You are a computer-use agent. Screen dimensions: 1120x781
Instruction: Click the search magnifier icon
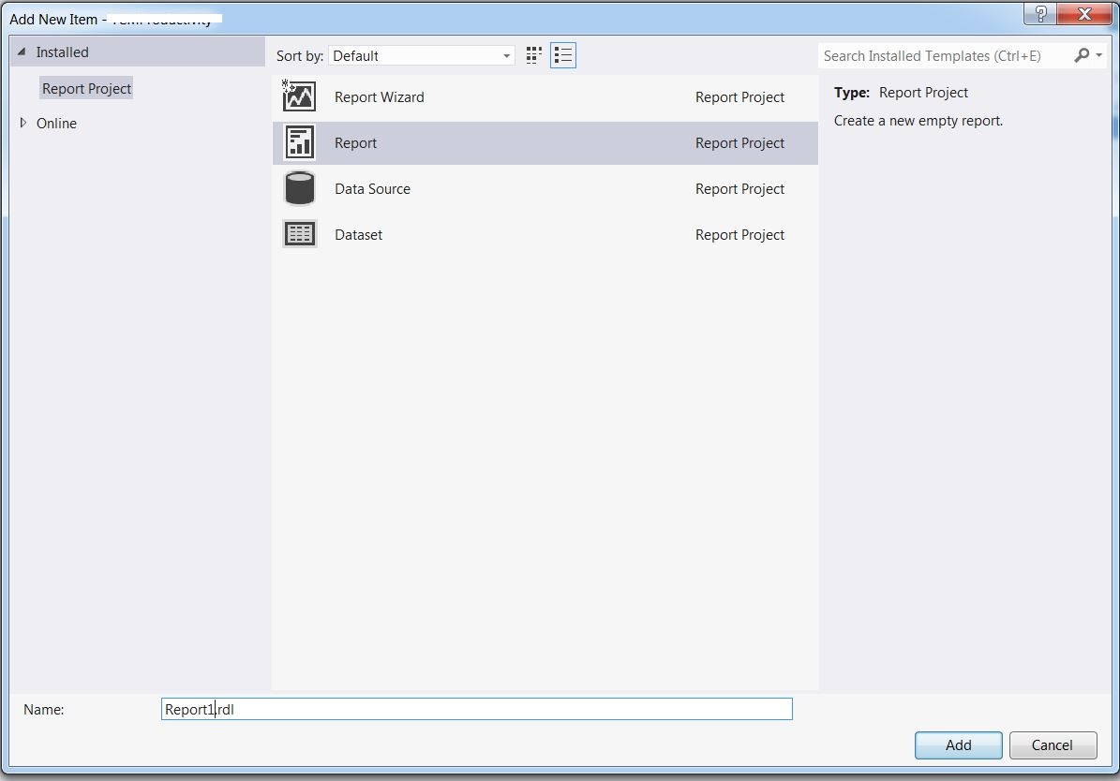[x=1082, y=55]
